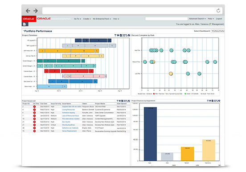
Task: Change chart type in Project Issues List
Action: pyautogui.click(x=120, y=101)
